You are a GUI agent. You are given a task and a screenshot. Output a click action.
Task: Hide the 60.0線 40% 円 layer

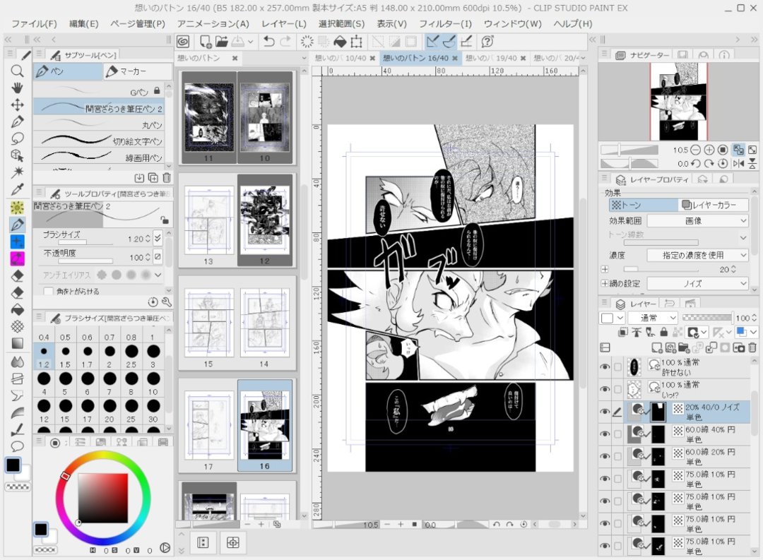(605, 434)
